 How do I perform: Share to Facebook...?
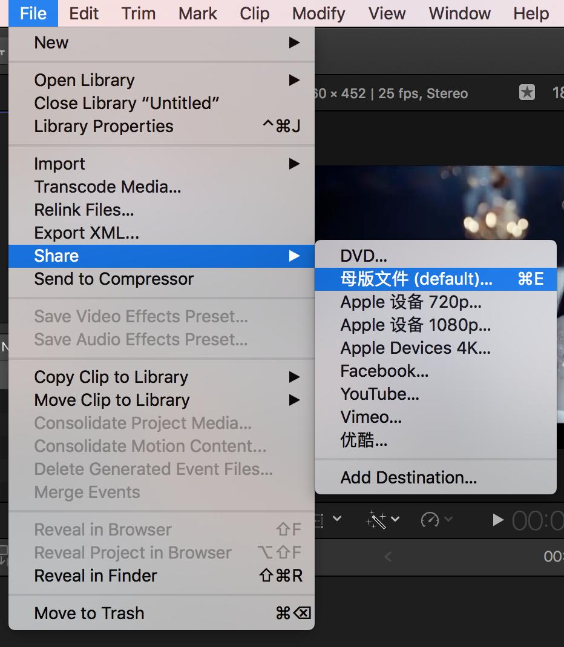[x=435, y=371]
